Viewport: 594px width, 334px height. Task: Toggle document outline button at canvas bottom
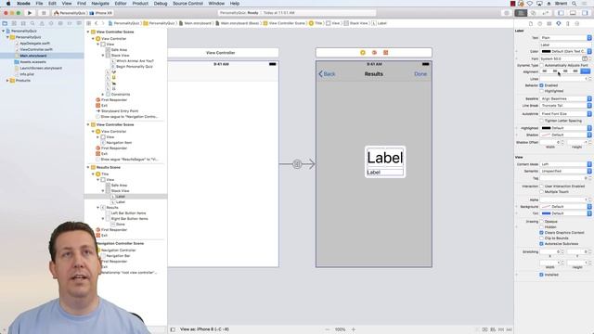(173, 329)
